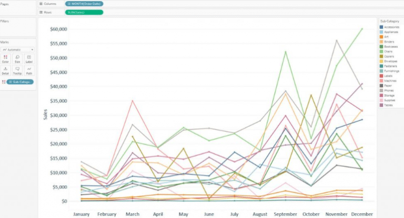Select the Sub-Category pill in Marks card
The height and width of the screenshot is (218, 404).
[x=20, y=82]
